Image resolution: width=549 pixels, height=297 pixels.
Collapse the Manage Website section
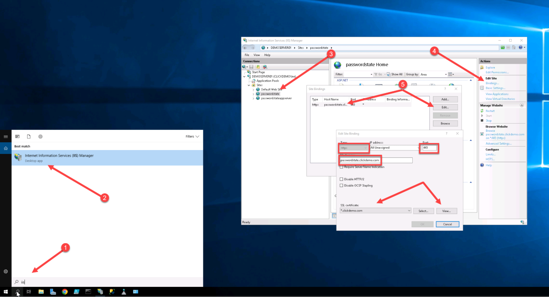tap(522, 105)
